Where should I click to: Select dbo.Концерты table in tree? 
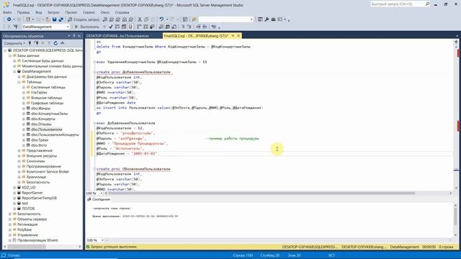[43, 119]
